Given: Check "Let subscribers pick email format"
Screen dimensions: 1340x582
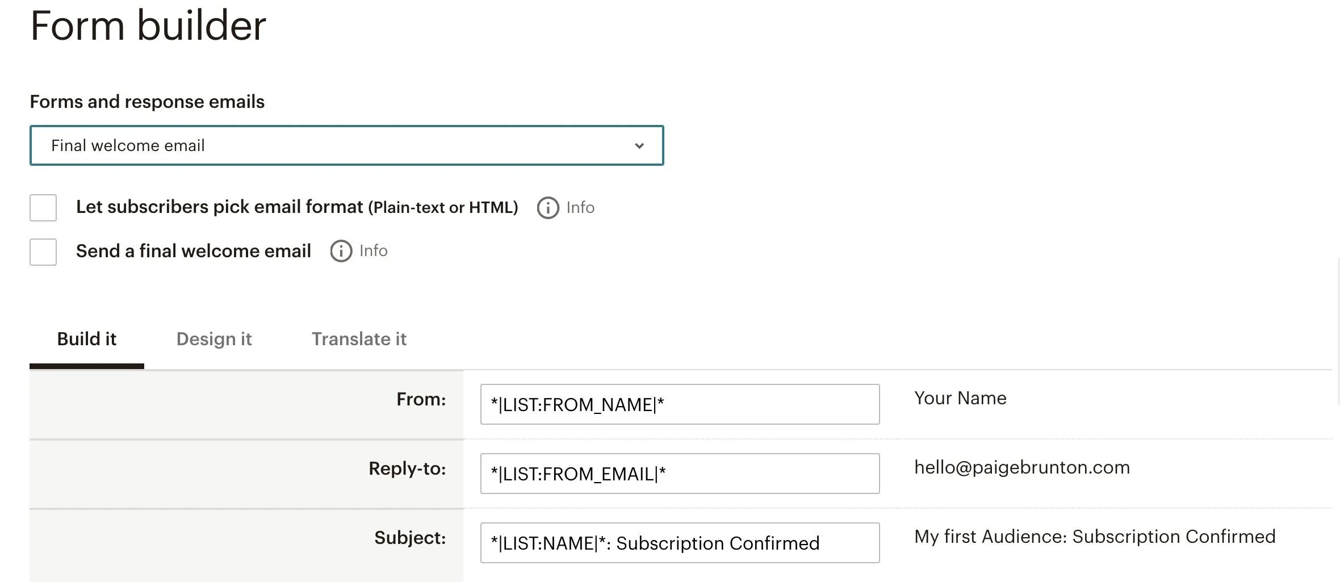Looking at the screenshot, I should click(x=43, y=208).
